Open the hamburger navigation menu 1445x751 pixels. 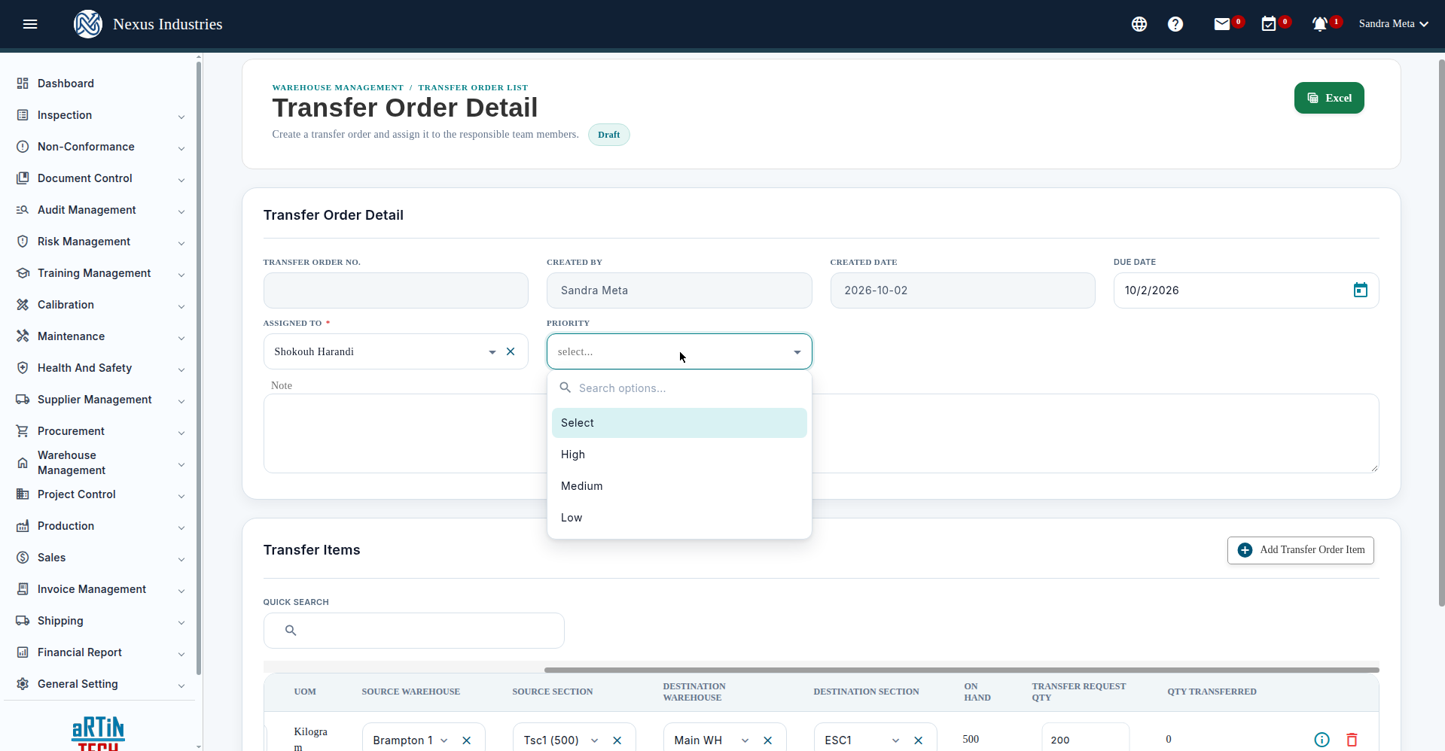[30, 24]
